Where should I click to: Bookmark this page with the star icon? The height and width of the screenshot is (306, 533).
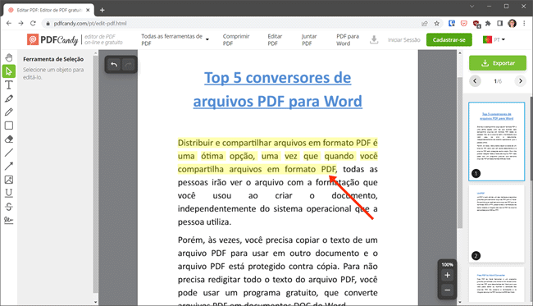pyautogui.click(x=437, y=24)
